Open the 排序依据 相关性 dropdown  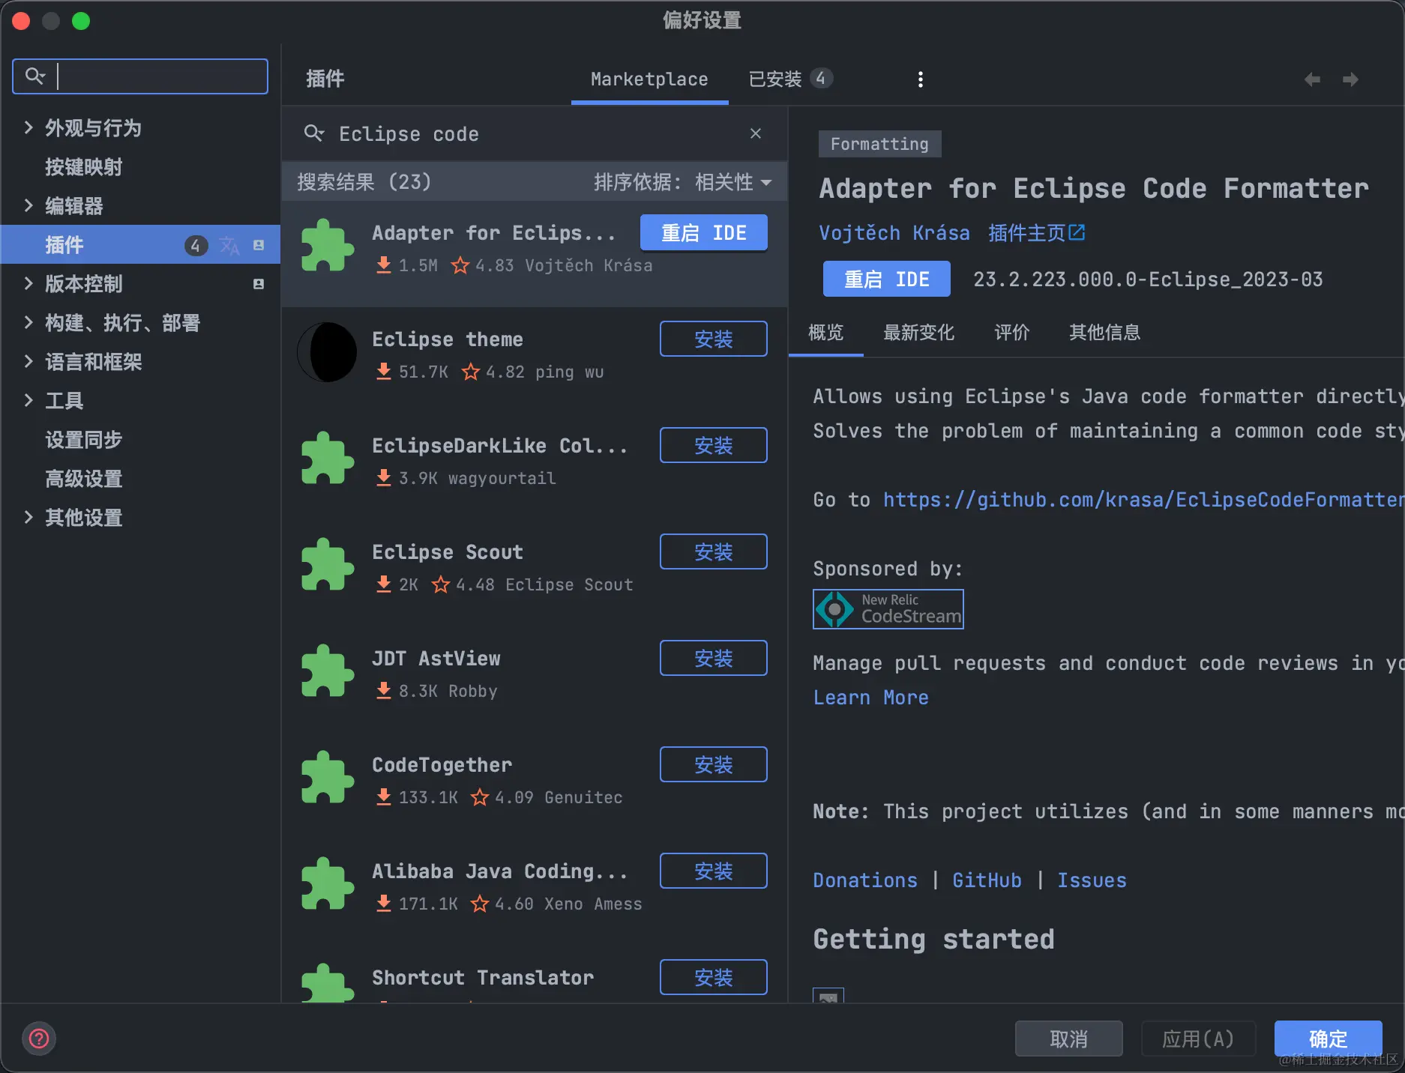pos(683,182)
